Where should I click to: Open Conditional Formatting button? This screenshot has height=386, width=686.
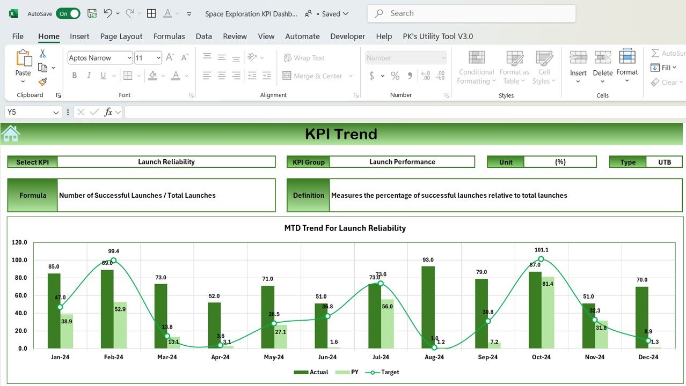pyautogui.click(x=476, y=67)
